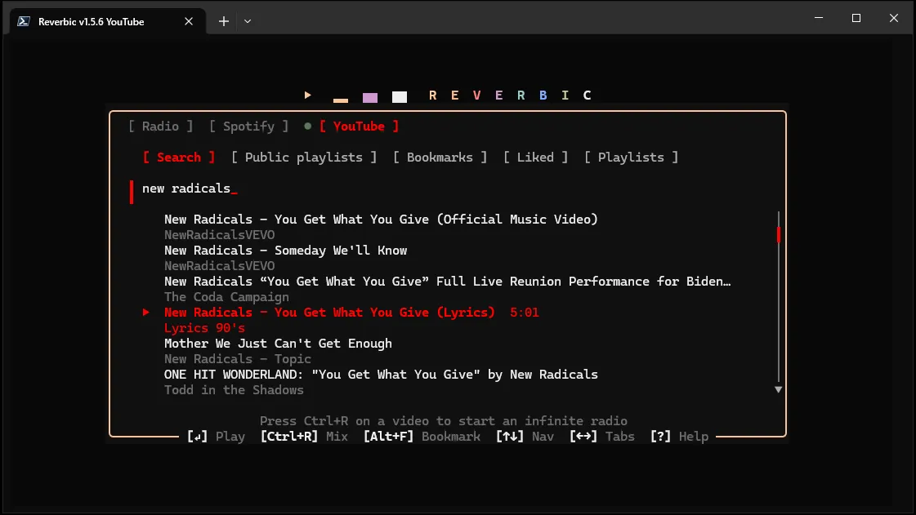Click NewRadicalsVEVO under Someday We'll Know
This screenshot has width=916, height=515.
[x=219, y=265]
